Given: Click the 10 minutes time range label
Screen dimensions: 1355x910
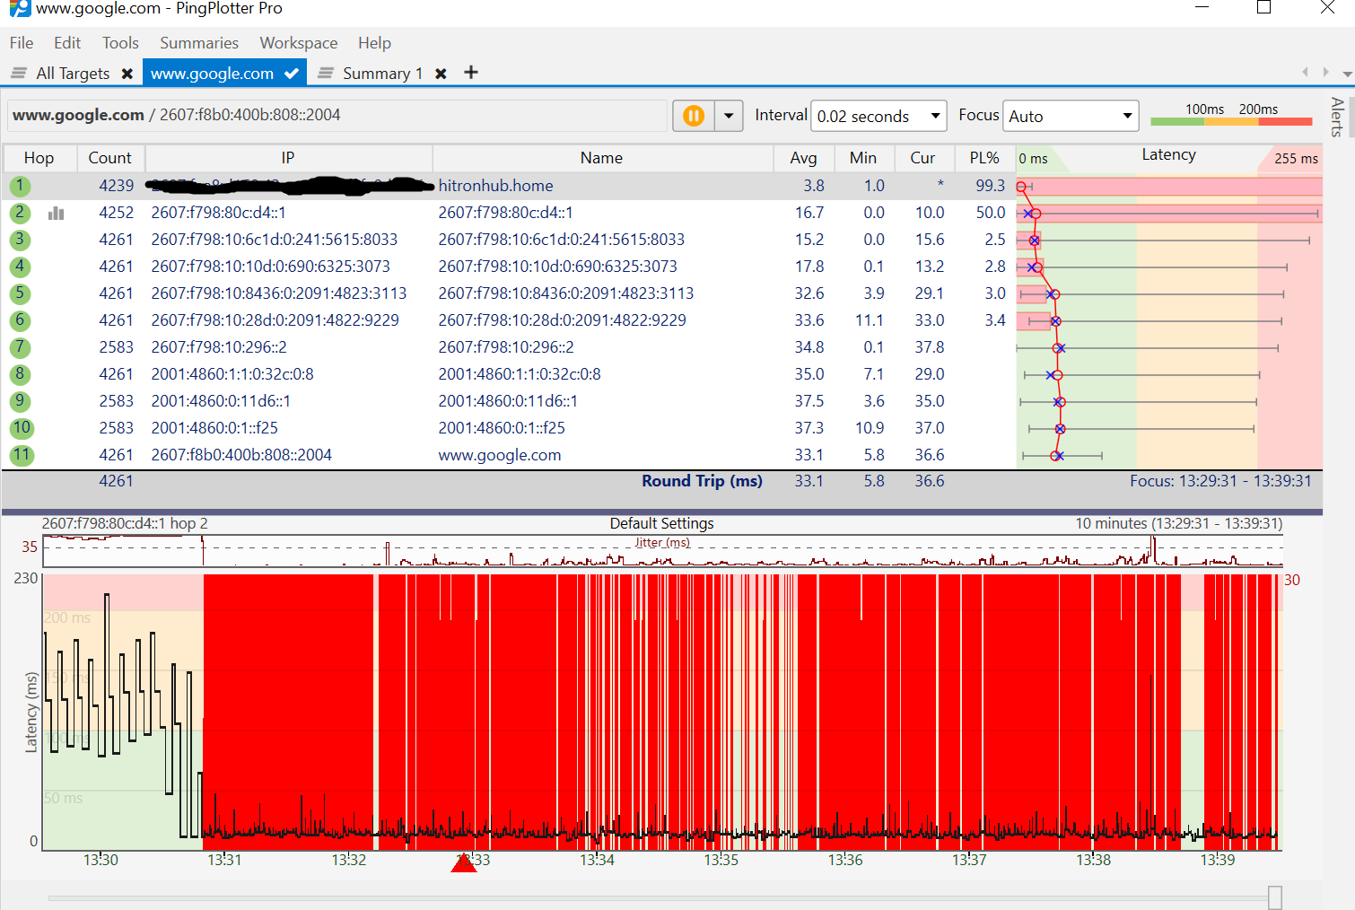Looking at the screenshot, I should tap(1179, 523).
